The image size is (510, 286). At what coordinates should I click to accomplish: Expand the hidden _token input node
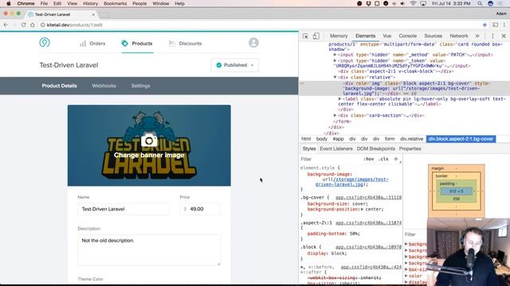[335, 60]
